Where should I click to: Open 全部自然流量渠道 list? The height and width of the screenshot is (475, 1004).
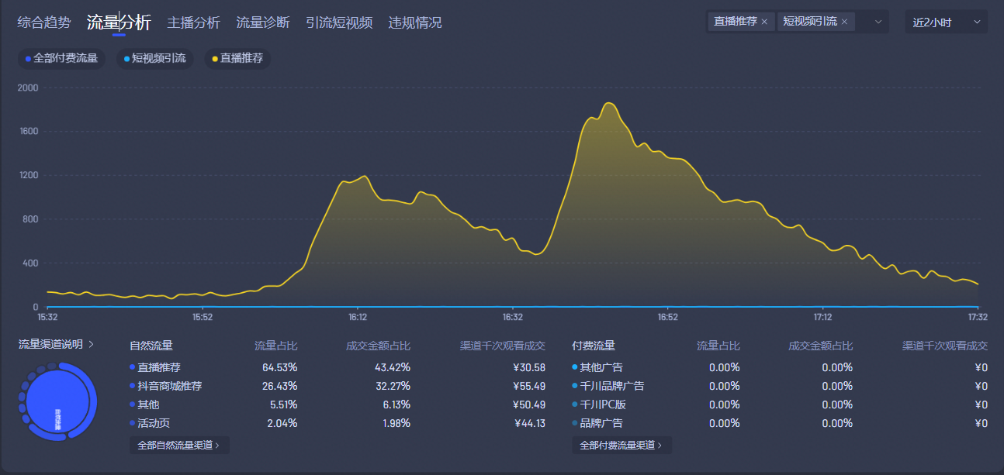(x=178, y=445)
